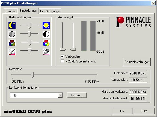Enable +20 dB Vorverstärkung checkbox
Image resolution: width=157 pixels, height=117 pixels.
(x=62, y=61)
